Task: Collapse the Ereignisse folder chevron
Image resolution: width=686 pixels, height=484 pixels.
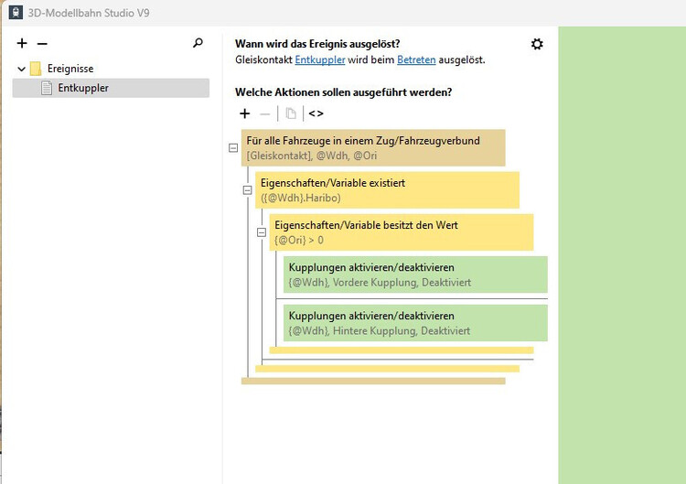Action: point(21,69)
